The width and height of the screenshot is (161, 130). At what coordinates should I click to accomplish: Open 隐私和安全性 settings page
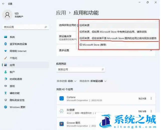[x=26, y=100]
